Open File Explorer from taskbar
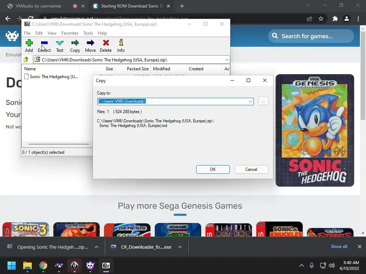Image resolution: width=366 pixels, height=274 pixels. pos(27,265)
